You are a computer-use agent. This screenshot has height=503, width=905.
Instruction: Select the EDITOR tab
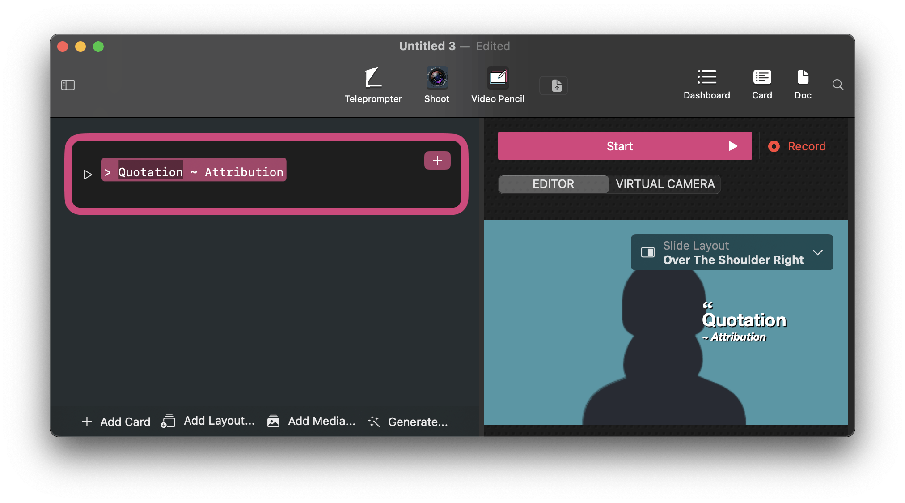[554, 184]
